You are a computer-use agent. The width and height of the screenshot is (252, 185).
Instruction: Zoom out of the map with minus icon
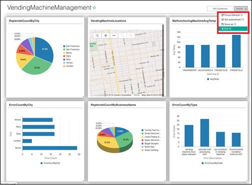coord(114,35)
